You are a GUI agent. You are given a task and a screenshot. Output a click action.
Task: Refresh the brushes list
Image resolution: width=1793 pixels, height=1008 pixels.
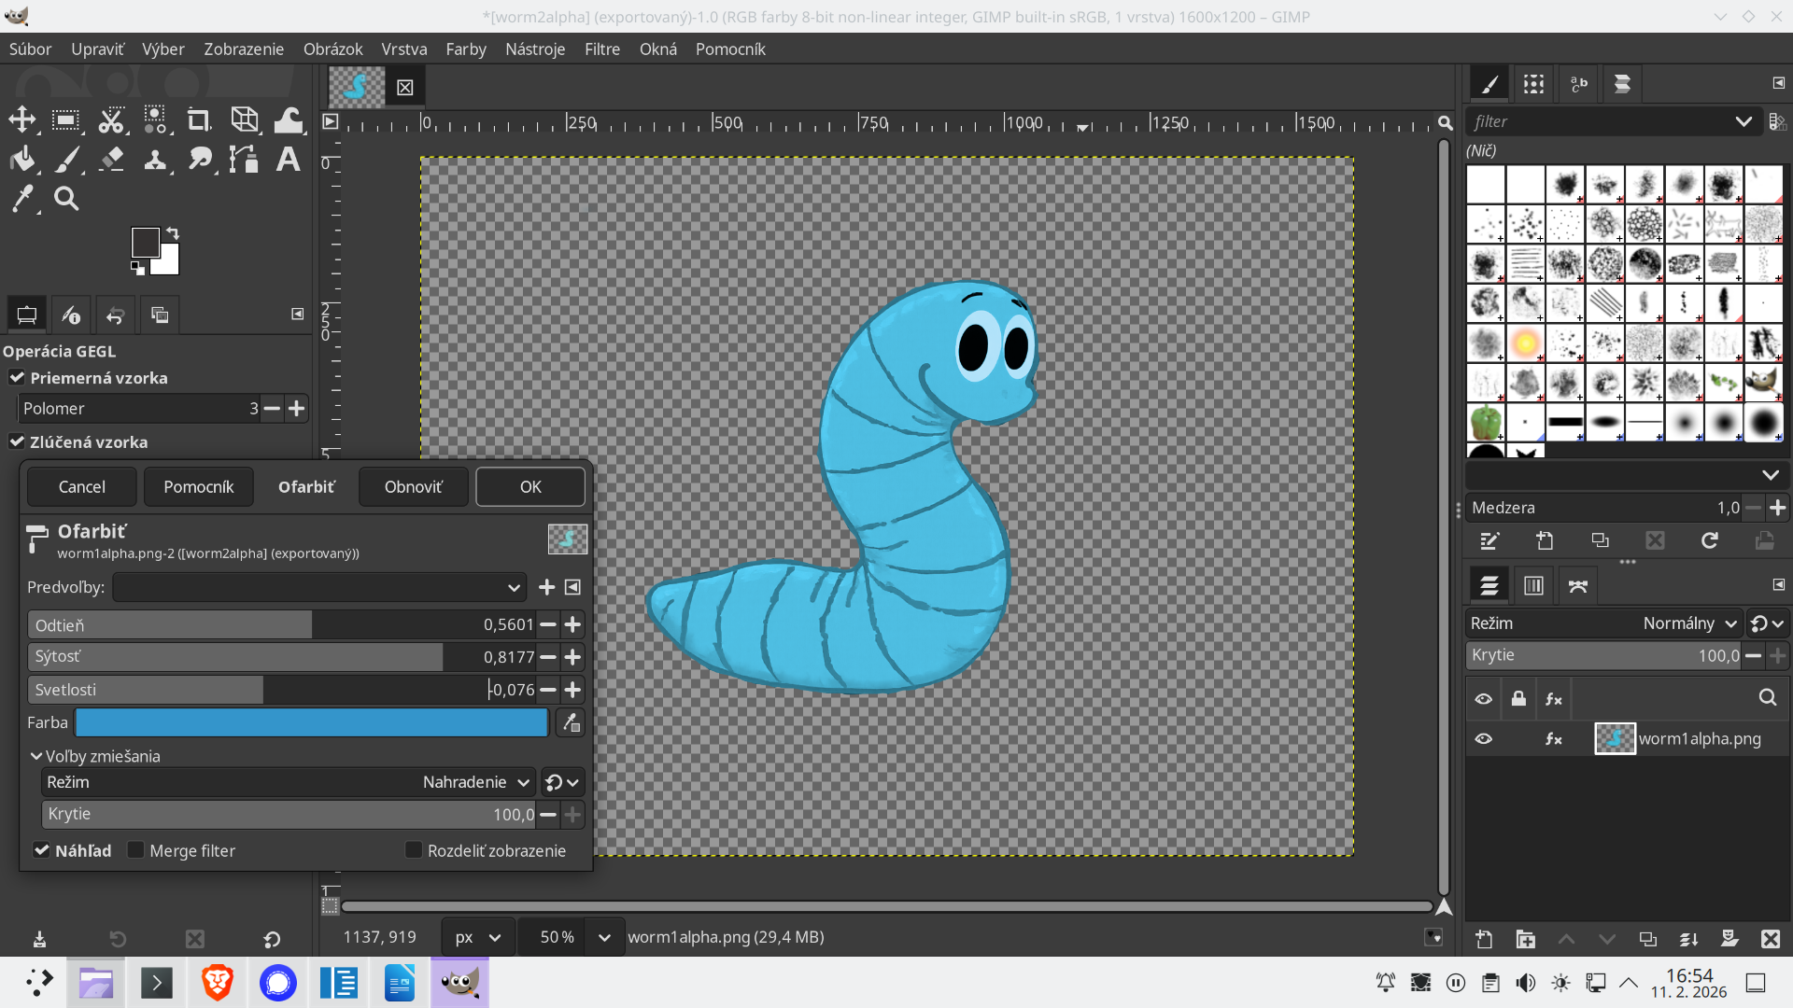[x=1710, y=540]
